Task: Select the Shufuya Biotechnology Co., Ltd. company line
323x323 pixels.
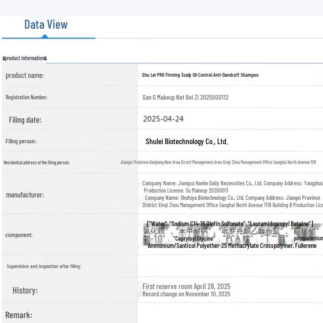Action: (233, 198)
